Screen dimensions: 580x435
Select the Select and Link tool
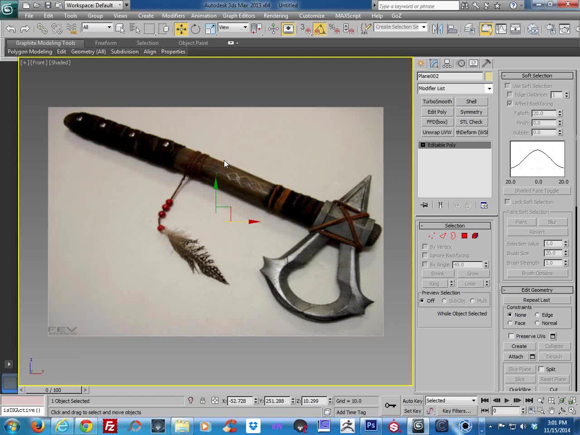42,29
